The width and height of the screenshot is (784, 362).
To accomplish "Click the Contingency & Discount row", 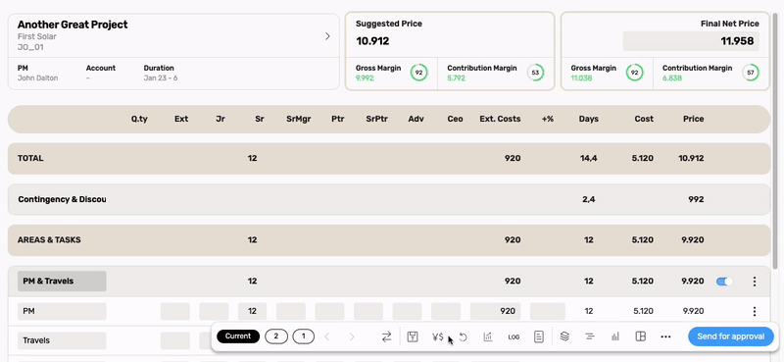I will 389,199.
